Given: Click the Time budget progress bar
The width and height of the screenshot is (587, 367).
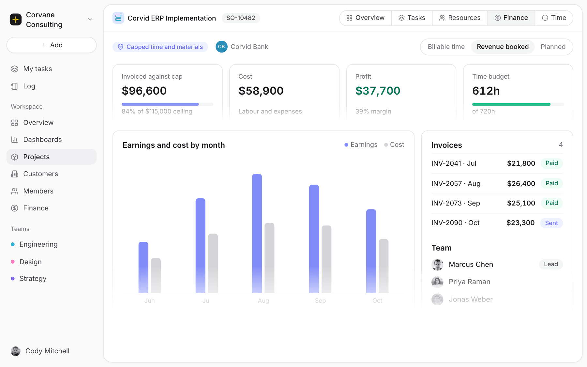Looking at the screenshot, I should 518,104.
